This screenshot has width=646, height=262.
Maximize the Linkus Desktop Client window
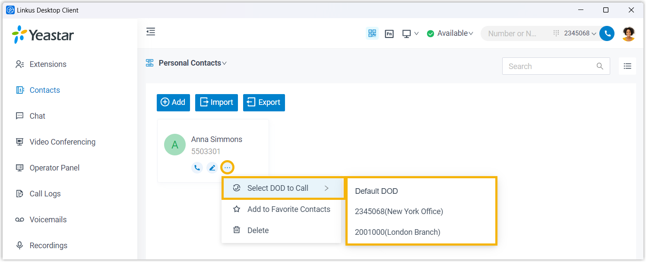click(606, 10)
